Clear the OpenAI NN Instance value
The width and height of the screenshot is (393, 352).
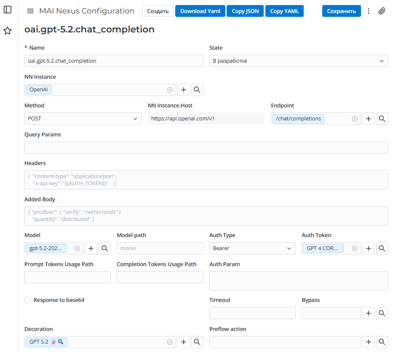[x=170, y=90]
